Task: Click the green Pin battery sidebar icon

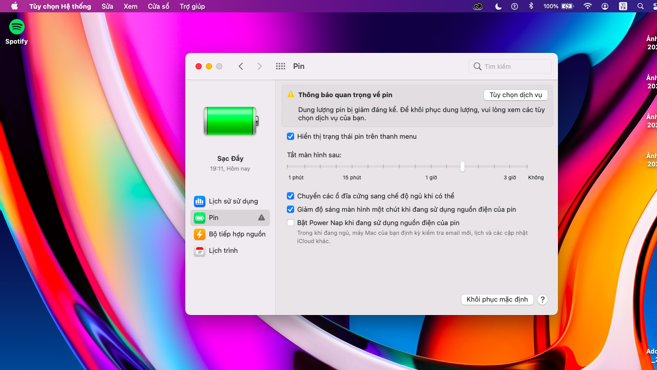Action: [x=200, y=218]
